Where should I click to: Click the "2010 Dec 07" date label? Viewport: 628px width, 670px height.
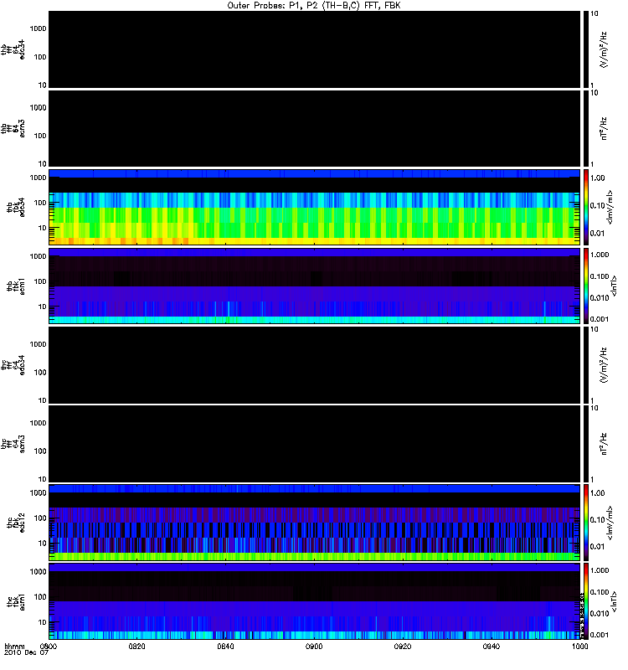point(27,652)
